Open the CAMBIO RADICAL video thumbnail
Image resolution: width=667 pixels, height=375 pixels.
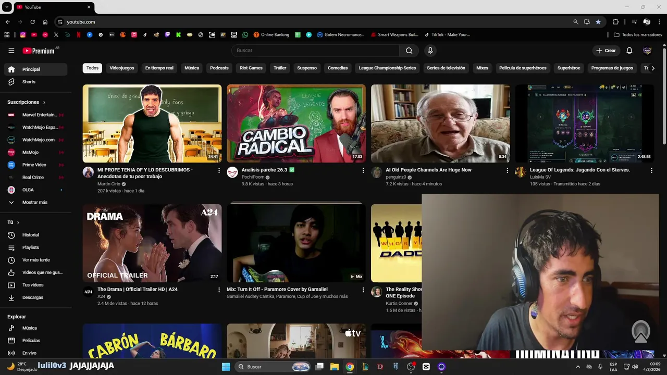(x=296, y=123)
